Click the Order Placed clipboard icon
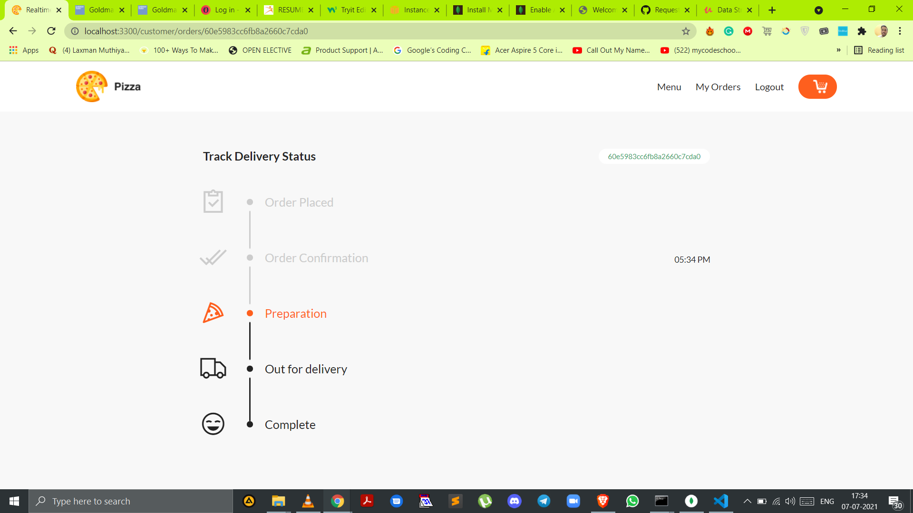The image size is (913, 513). (213, 201)
